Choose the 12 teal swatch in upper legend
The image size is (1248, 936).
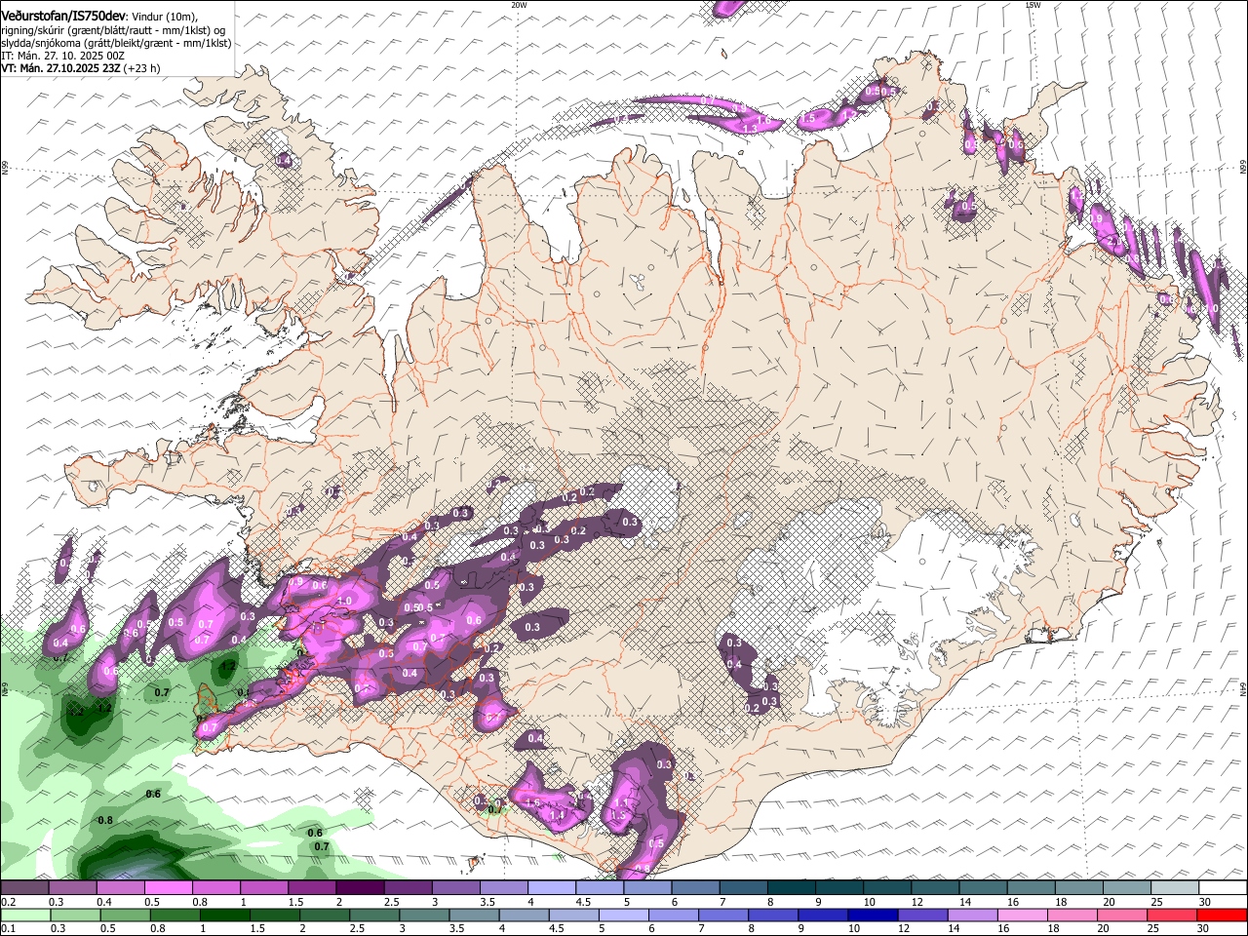coord(934,888)
